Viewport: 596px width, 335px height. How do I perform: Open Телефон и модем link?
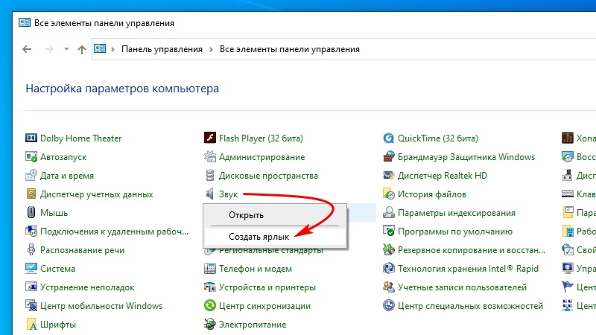256,269
